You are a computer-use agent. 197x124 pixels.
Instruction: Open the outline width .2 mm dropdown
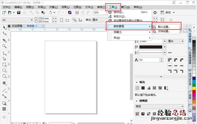click(x=165, y=41)
